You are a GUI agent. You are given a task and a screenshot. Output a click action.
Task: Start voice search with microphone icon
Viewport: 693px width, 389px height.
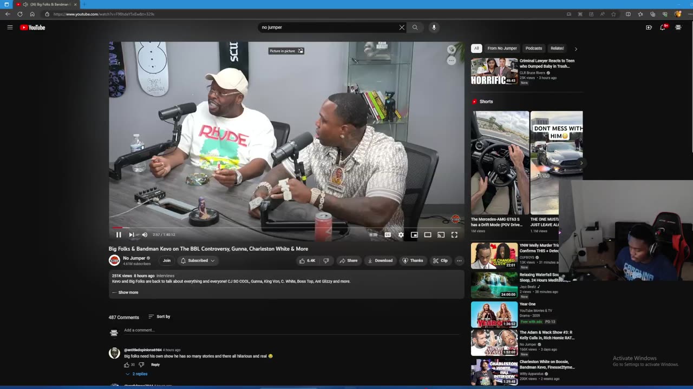(434, 27)
